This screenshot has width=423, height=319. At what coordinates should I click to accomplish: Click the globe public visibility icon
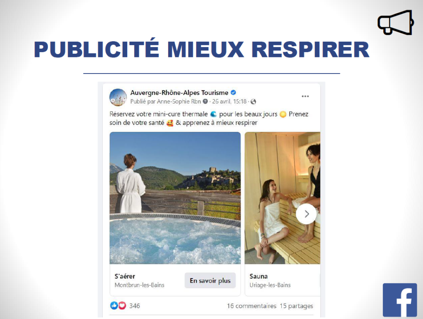253,102
